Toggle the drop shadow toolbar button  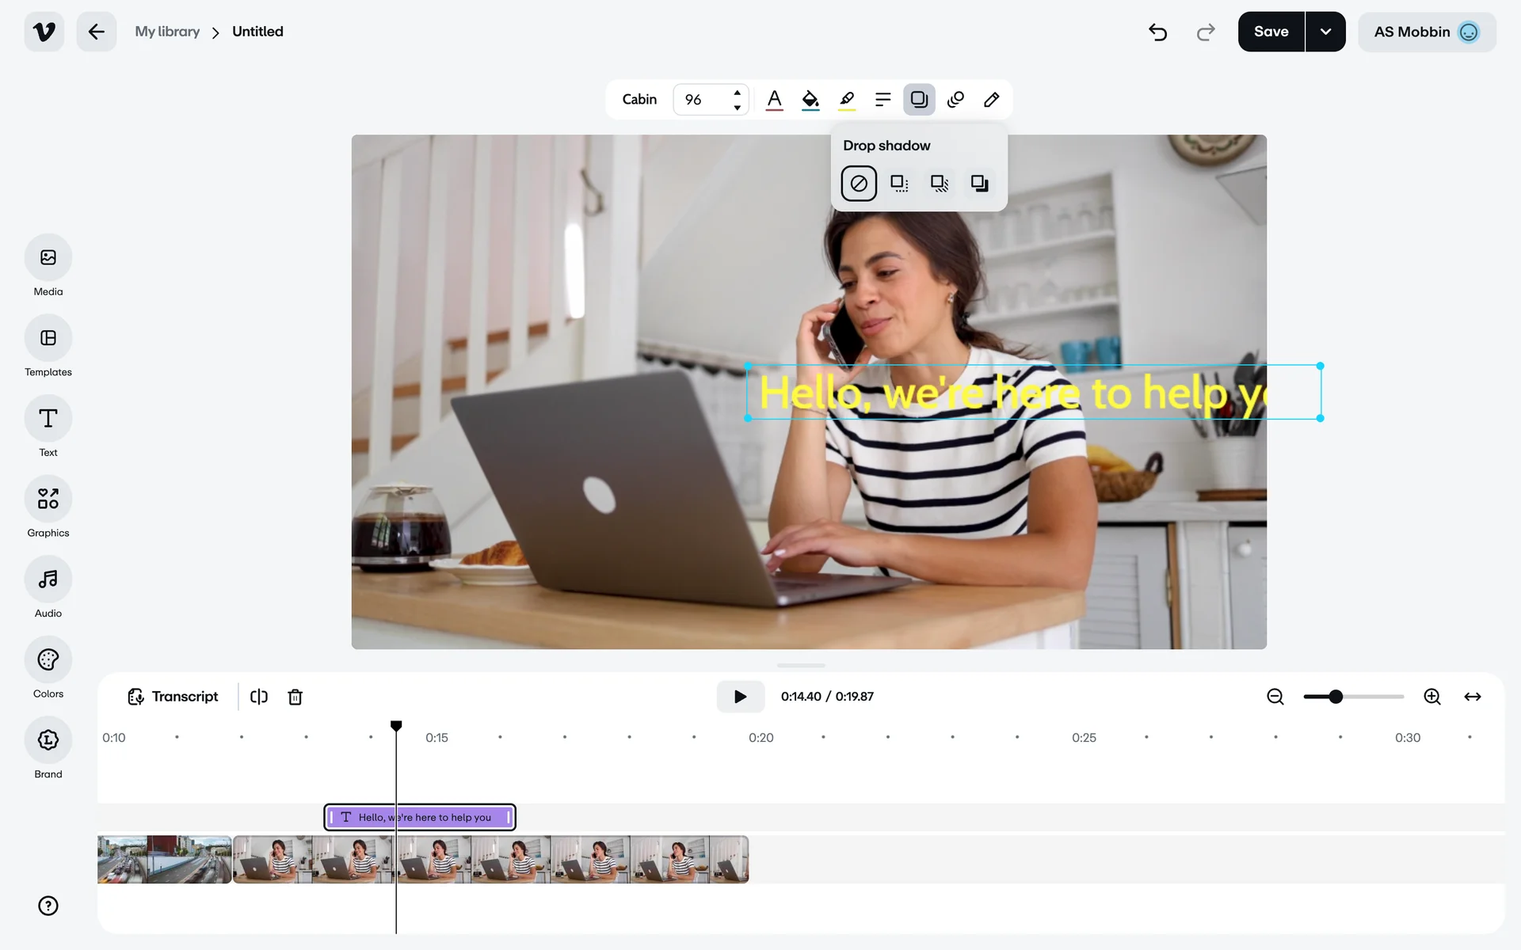click(x=919, y=100)
